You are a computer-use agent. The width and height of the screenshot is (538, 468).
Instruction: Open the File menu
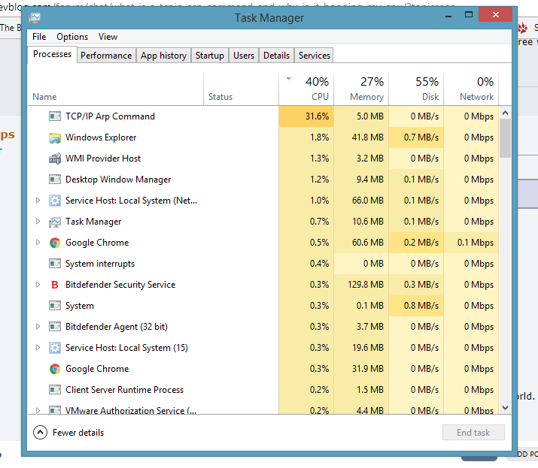click(x=39, y=37)
